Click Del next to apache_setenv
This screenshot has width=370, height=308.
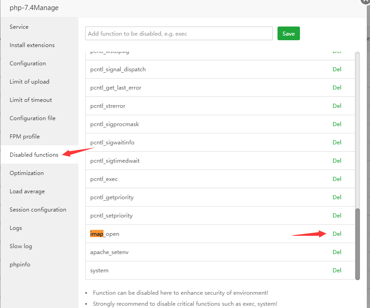(337, 252)
